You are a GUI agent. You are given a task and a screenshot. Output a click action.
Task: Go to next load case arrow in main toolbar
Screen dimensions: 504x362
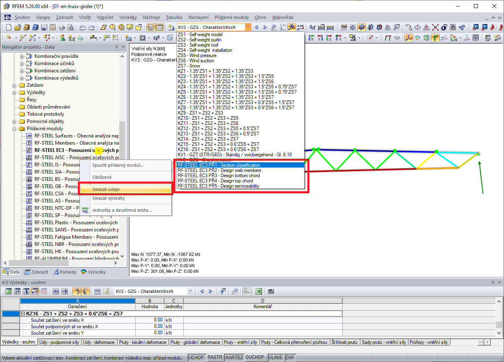[x=265, y=27]
